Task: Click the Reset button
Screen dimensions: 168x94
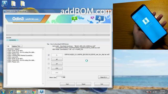Action: [x=83, y=84]
